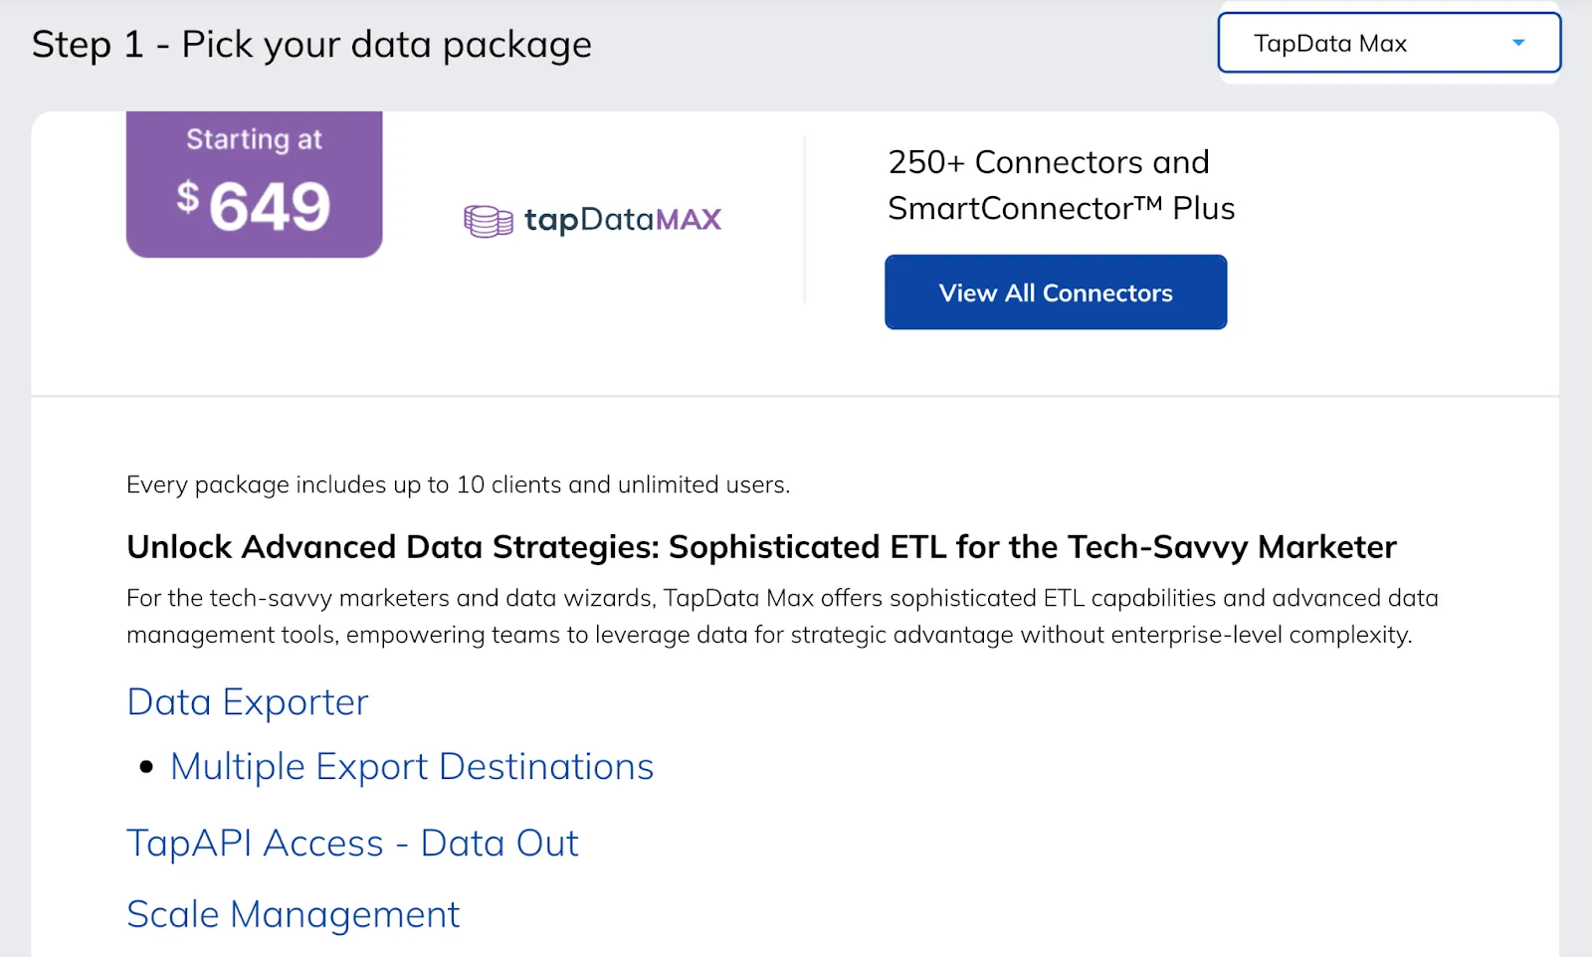
Task: Open the TapData Max package selector
Action: (x=1388, y=43)
